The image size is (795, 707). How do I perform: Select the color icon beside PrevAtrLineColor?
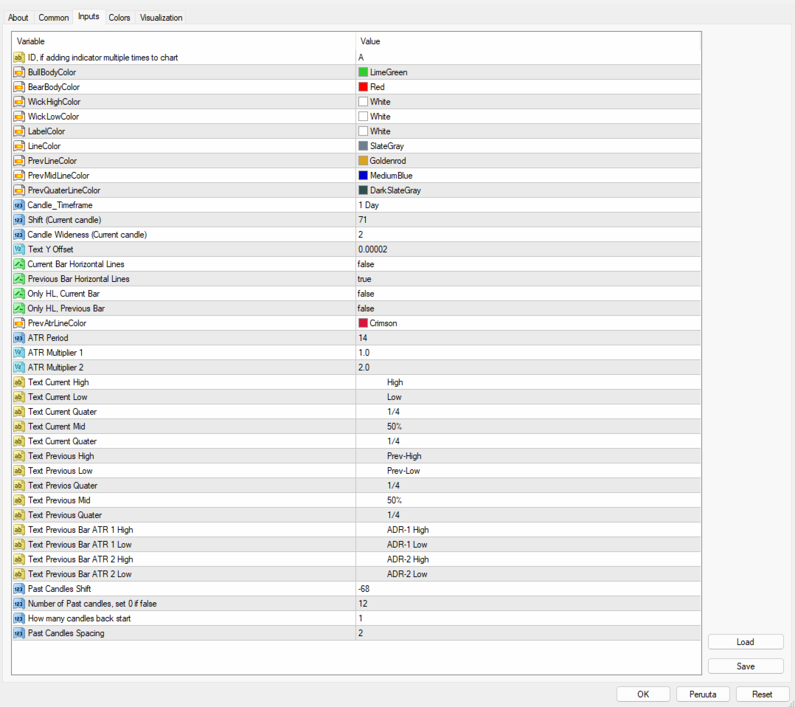pyautogui.click(x=18, y=323)
